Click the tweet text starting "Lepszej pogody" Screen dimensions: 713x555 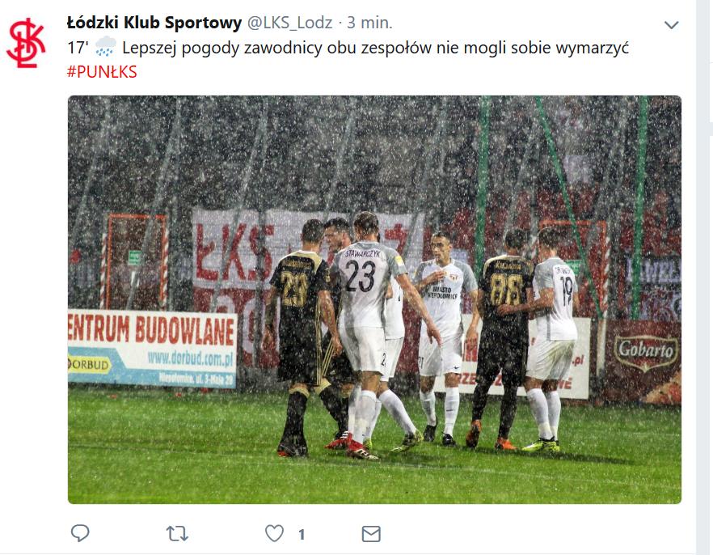click(x=375, y=49)
